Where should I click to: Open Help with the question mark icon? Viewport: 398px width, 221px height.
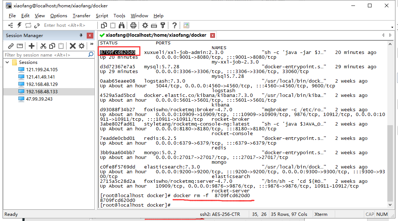click(175, 25)
